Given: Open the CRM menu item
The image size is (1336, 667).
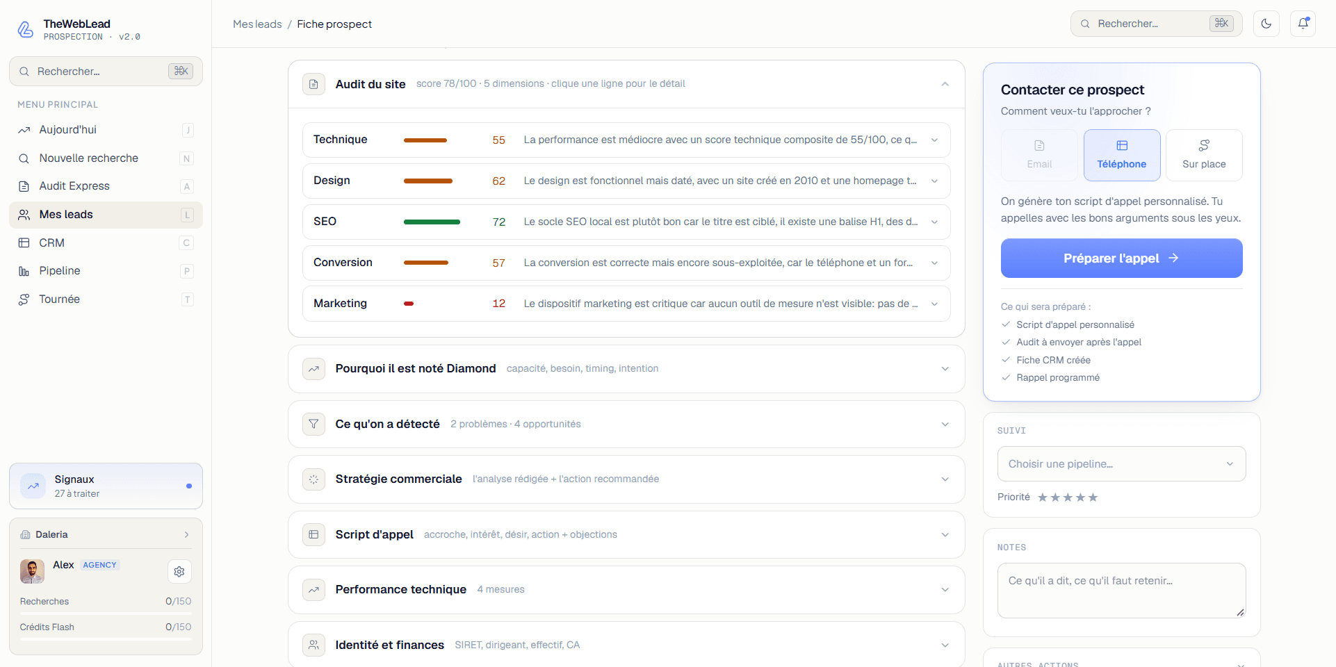Looking at the screenshot, I should 106,242.
